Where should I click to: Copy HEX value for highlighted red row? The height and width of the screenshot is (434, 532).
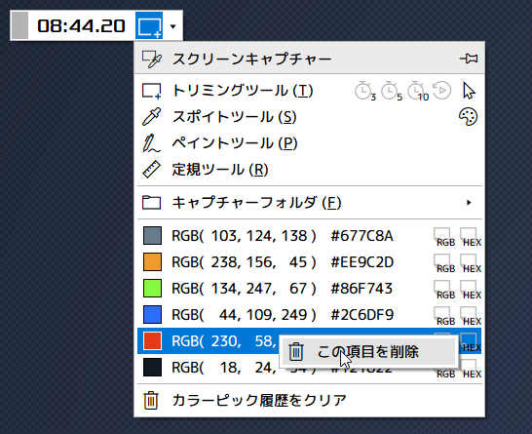[x=471, y=342]
